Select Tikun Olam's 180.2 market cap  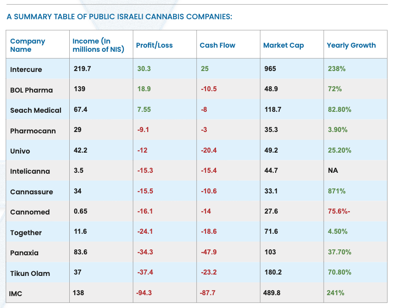point(273,272)
